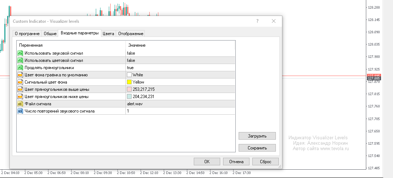Image resolution: width=393 pixels, height=178 pixels.
Task: Click the color icon beside Цвет фона графика по умолчанию
Action: click(20, 75)
